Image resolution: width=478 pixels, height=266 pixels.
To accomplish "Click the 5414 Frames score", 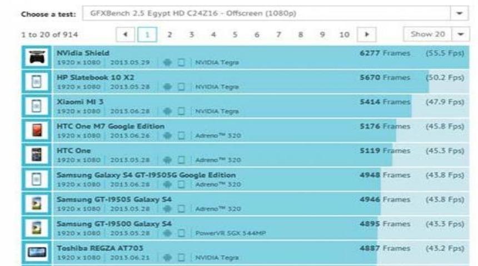I will click(x=385, y=102).
